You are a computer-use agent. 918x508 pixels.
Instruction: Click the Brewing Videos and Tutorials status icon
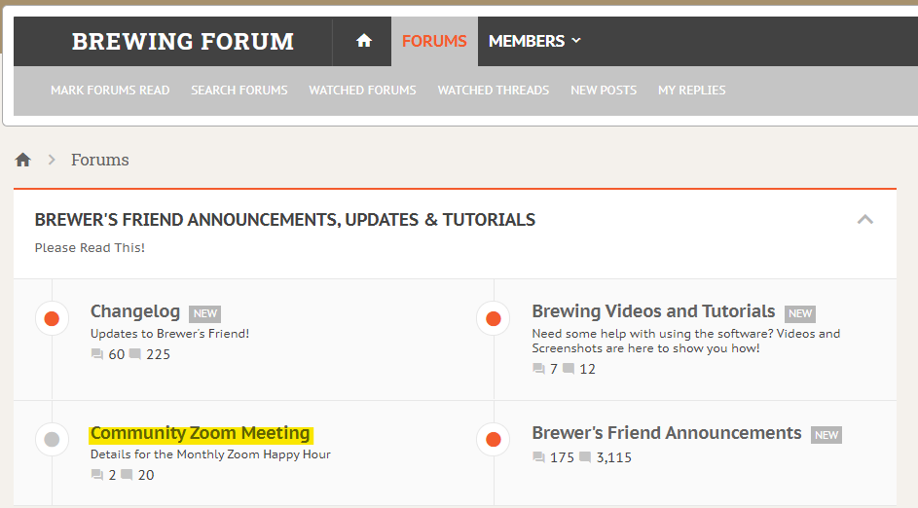coord(494,318)
